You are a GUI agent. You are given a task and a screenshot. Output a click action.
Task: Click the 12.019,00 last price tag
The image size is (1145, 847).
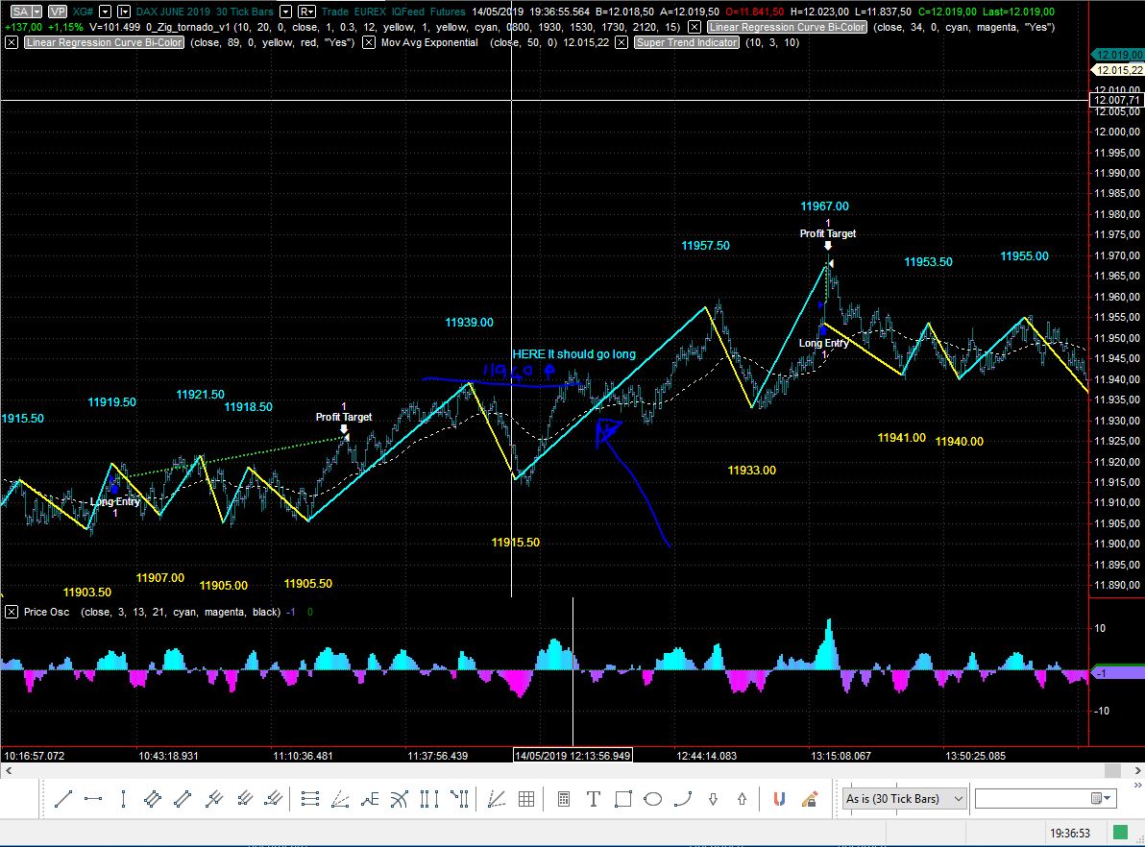click(1117, 55)
